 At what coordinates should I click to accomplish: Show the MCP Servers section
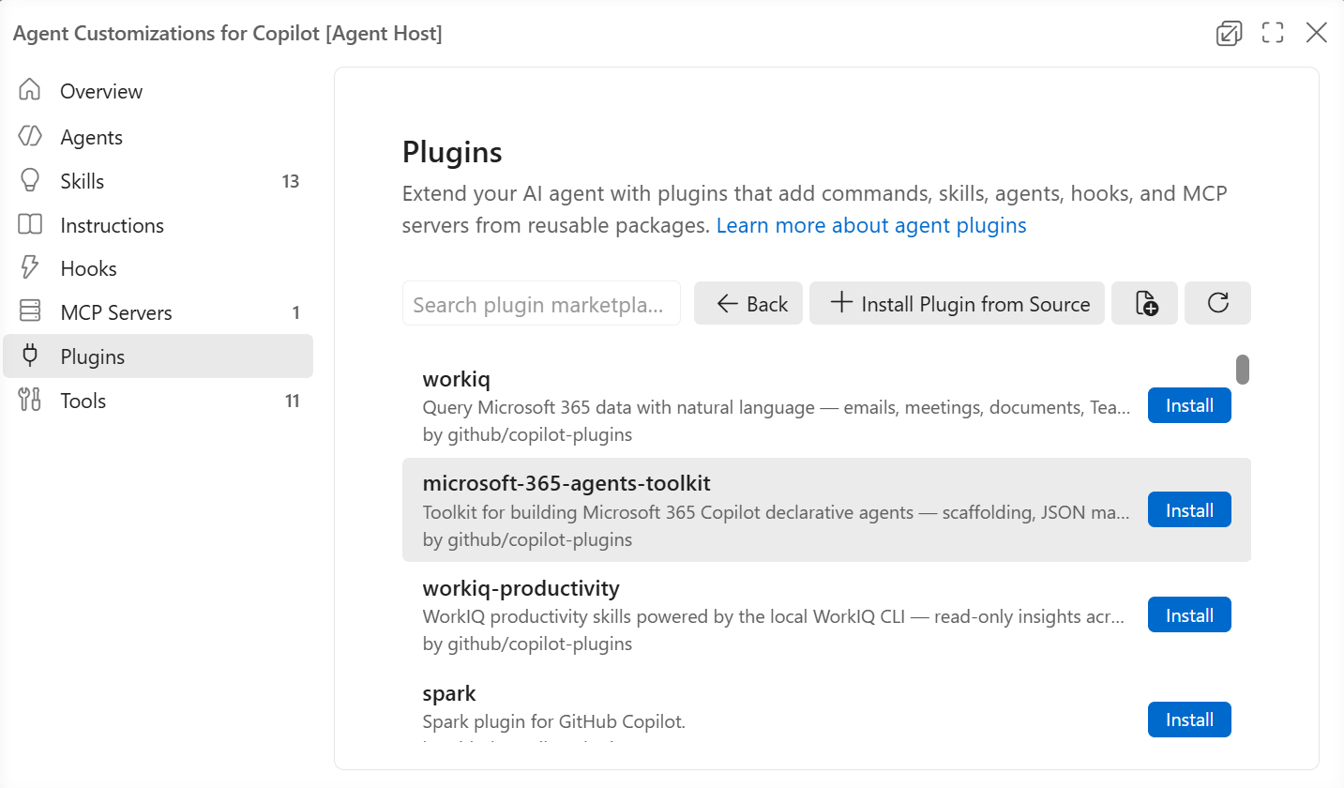[x=159, y=312]
